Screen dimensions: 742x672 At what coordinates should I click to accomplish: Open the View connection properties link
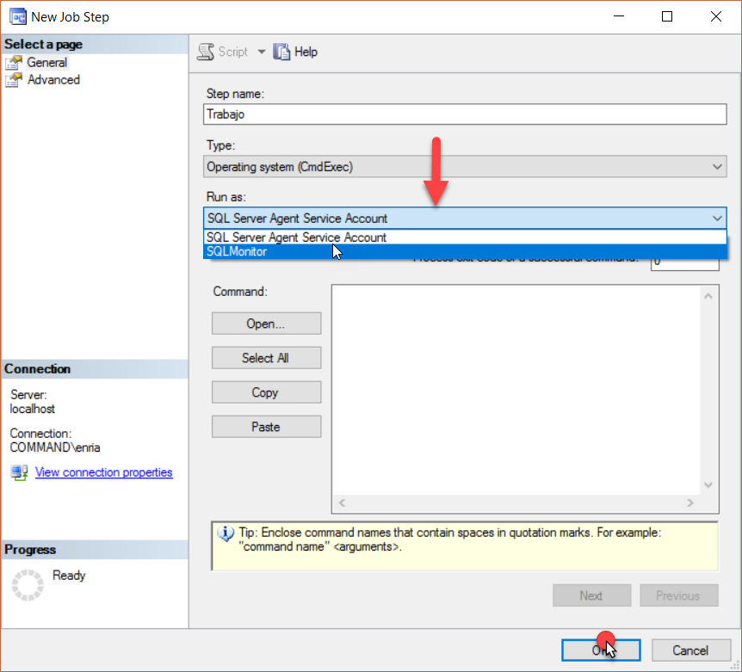pyautogui.click(x=103, y=472)
